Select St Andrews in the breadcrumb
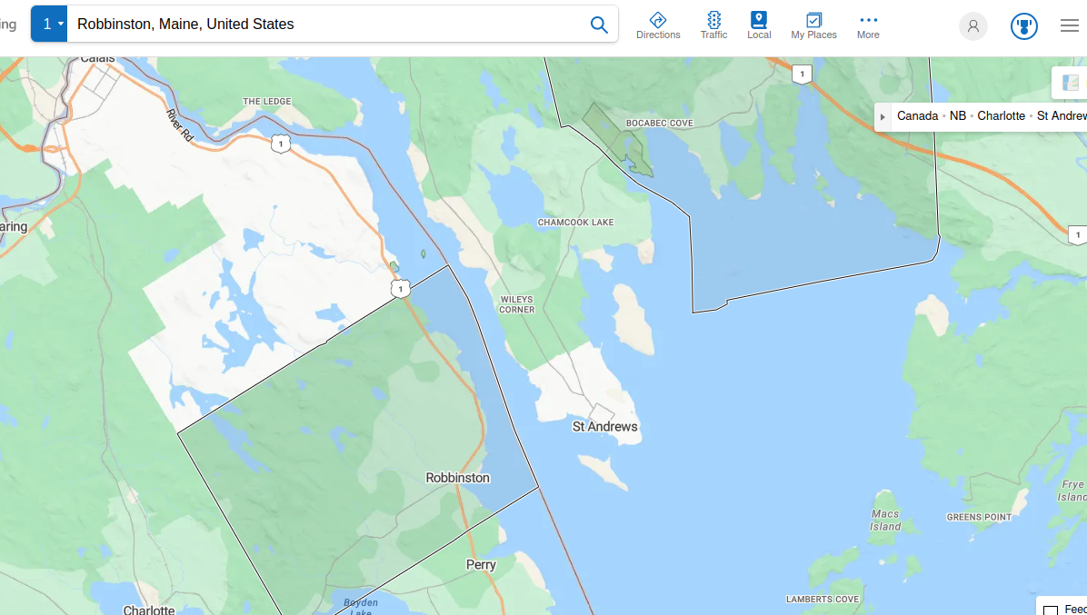 tap(1062, 115)
